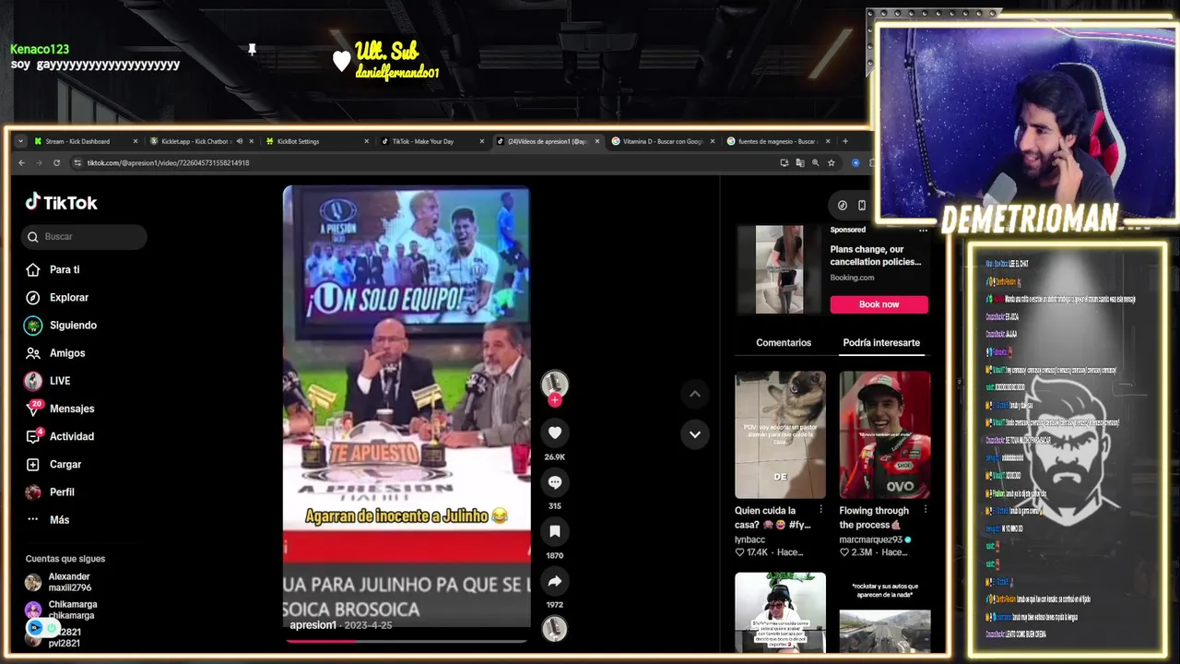Open apresion1 profile link under video

tap(313, 625)
